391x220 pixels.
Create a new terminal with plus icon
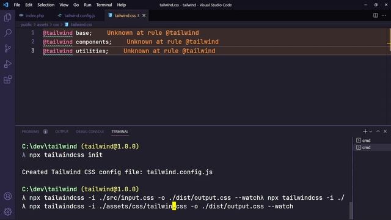pyautogui.click(x=365, y=131)
